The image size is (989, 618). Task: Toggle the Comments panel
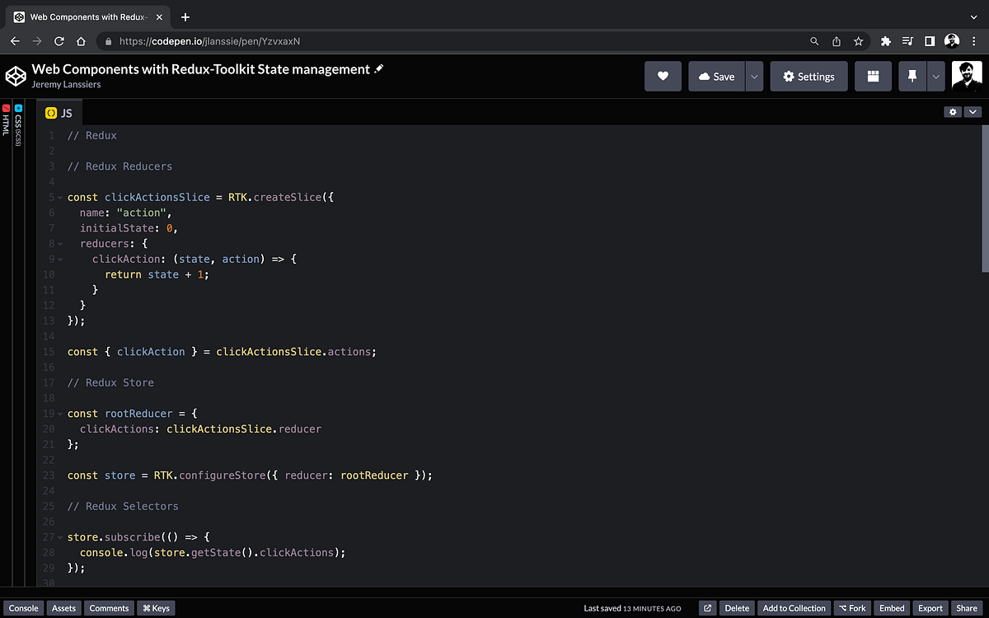click(x=109, y=608)
